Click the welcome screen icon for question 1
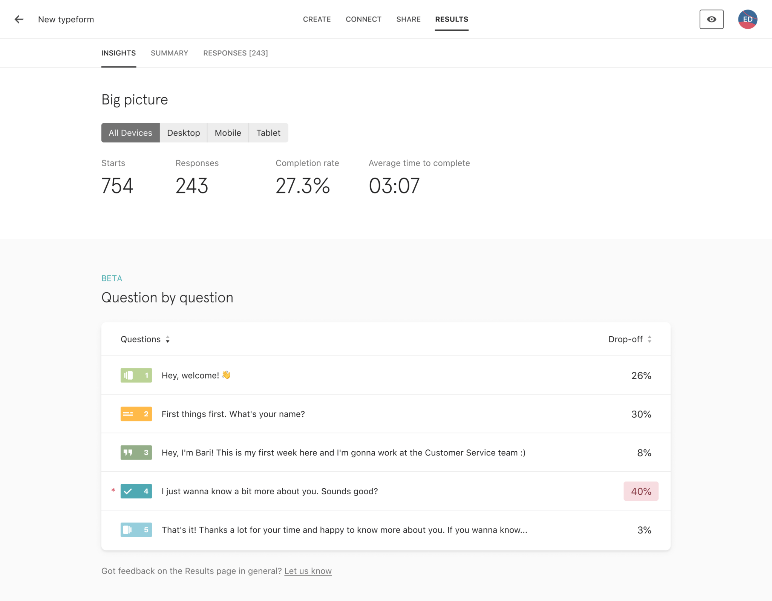The height and width of the screenshot is (601, 772). (136, 375)
